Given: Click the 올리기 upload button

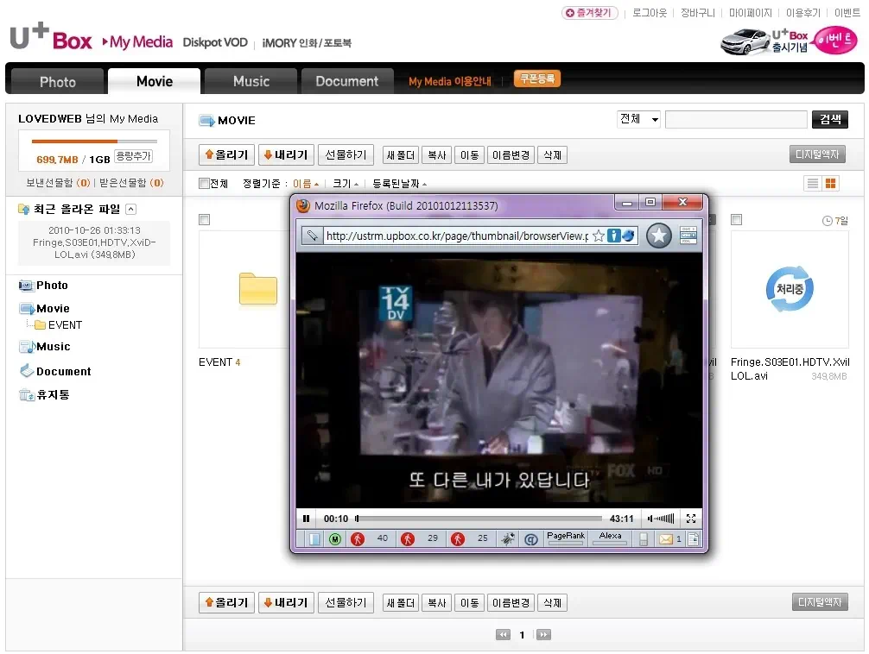Looking at the screenshot, I should 226,154.
